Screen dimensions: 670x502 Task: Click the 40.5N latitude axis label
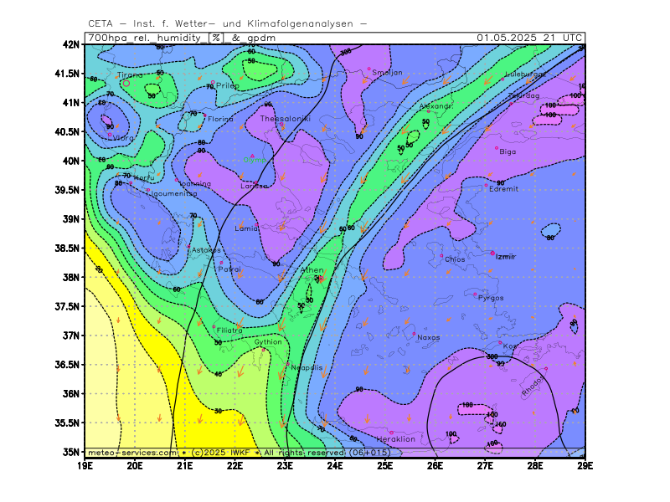pos(68,131)
